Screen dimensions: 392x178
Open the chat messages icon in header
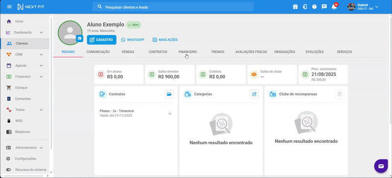tap(324, 7)
